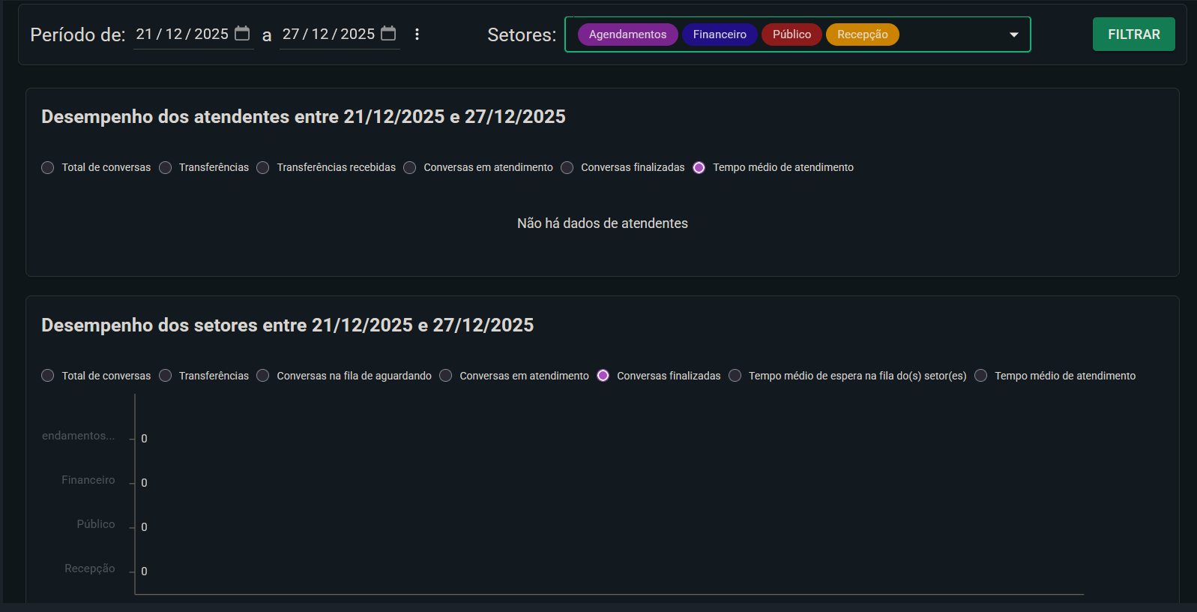Click the Recepção sector chip
The image size is (1197, 612).
coord(862,34)
